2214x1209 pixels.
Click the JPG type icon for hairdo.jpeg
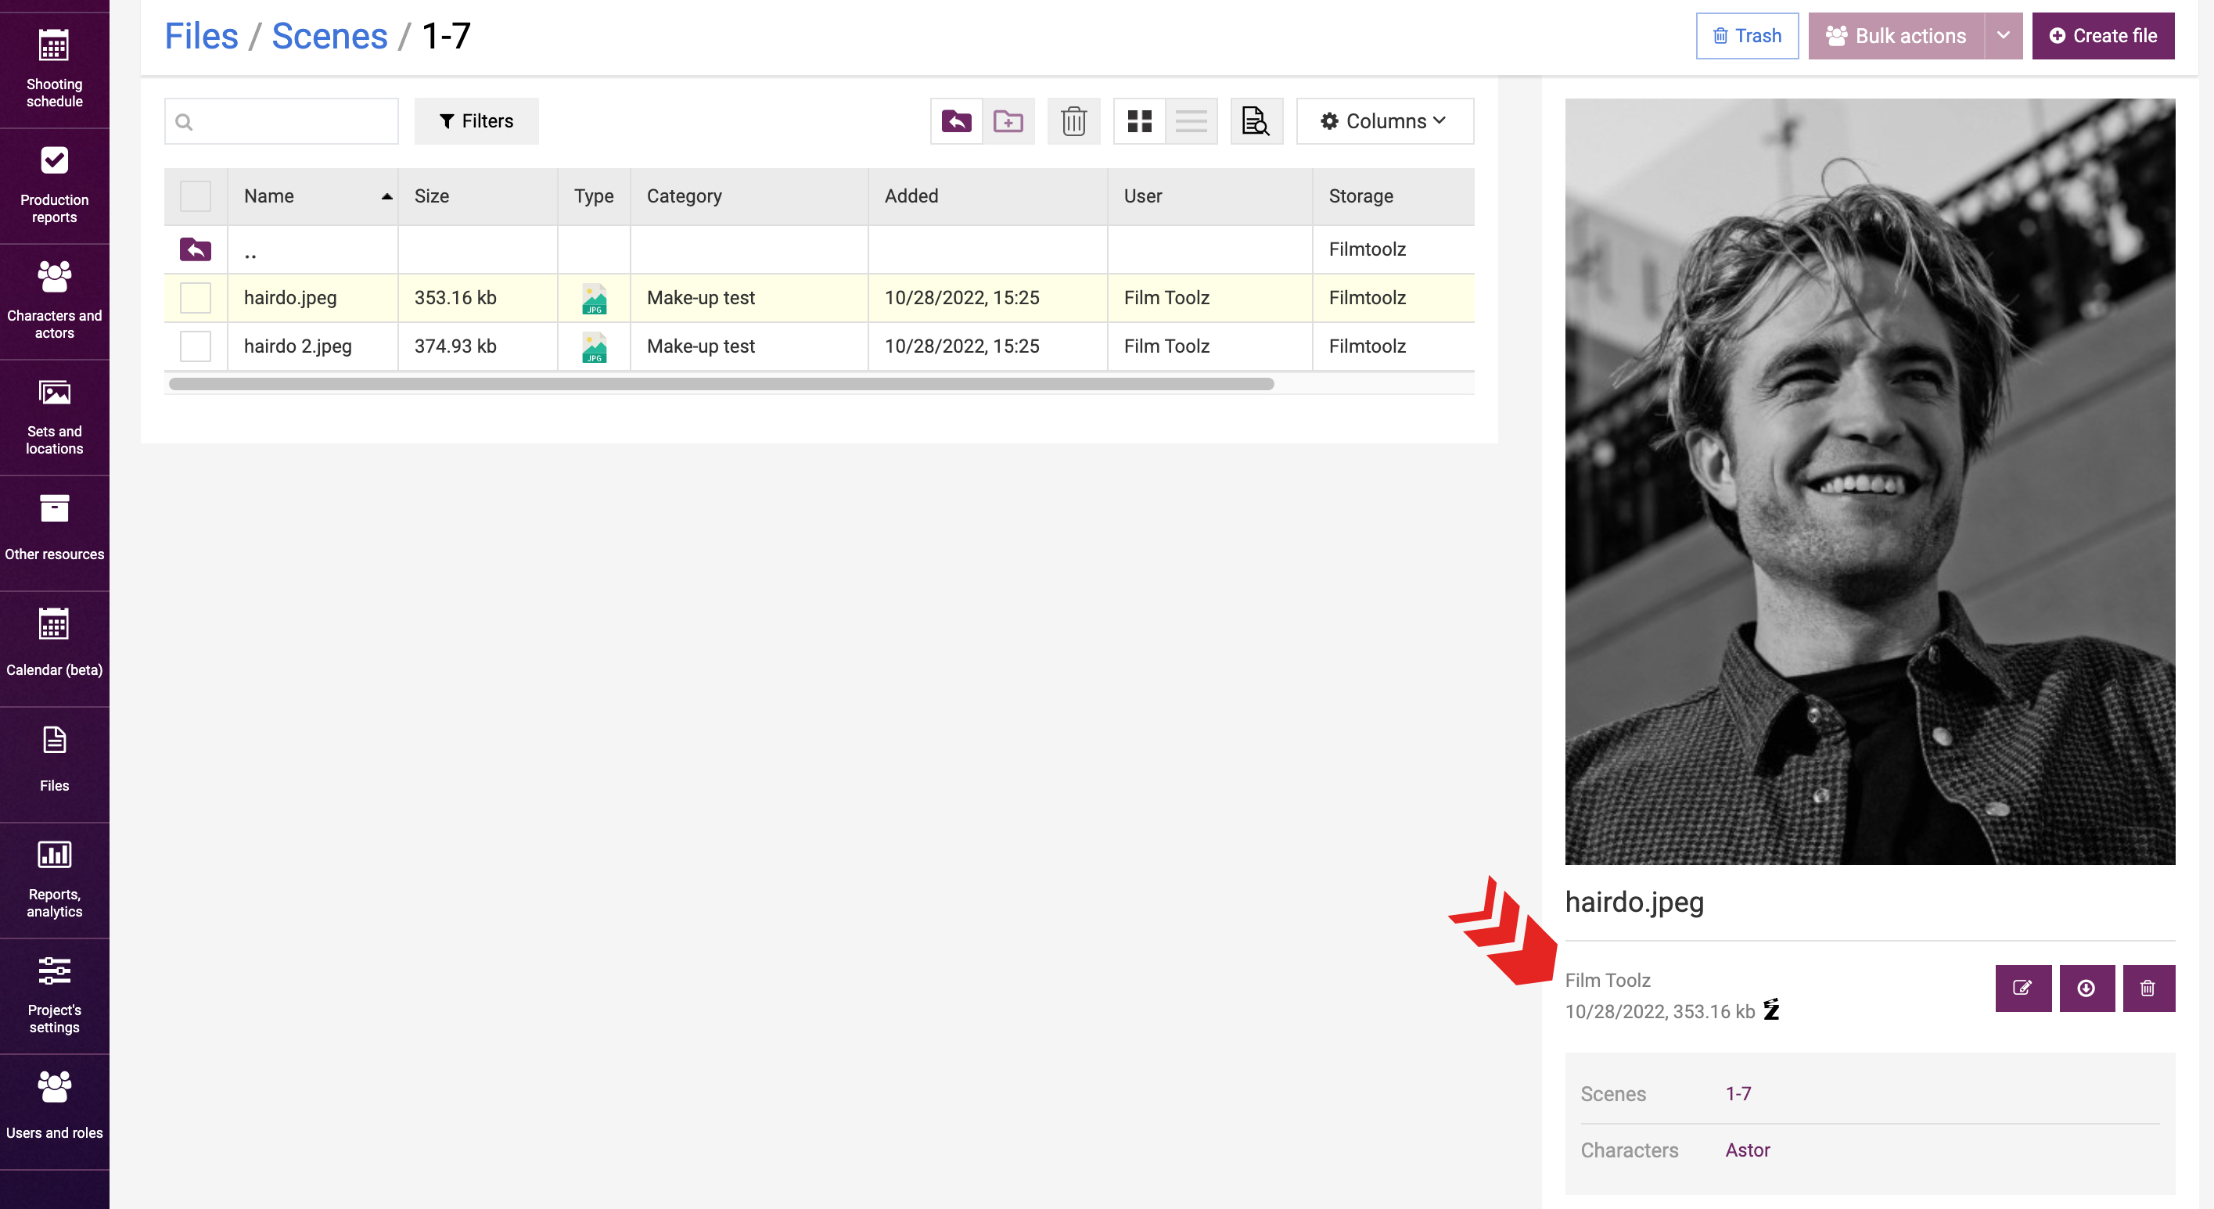(594, 298)
